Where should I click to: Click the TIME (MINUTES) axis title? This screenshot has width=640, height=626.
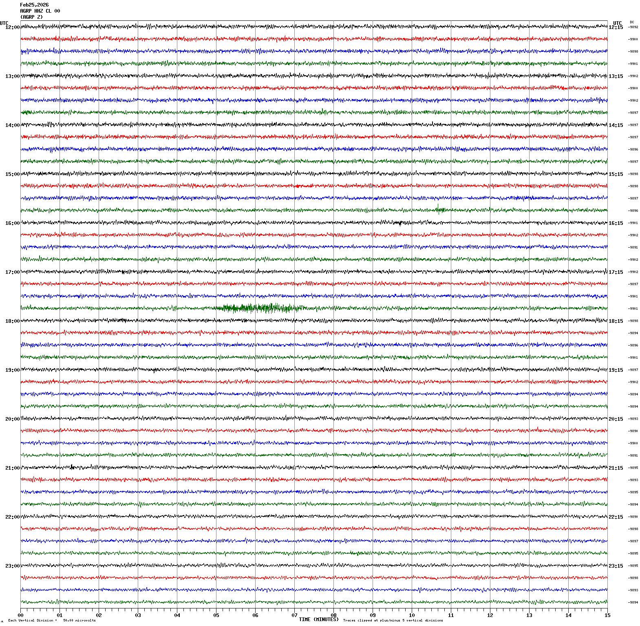(x=318, y=619)
